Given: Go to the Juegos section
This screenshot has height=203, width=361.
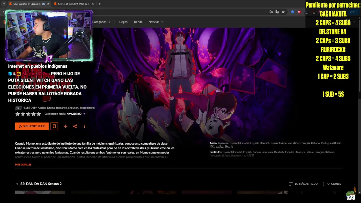Looking at the screenshot, I should pos(123,22).
